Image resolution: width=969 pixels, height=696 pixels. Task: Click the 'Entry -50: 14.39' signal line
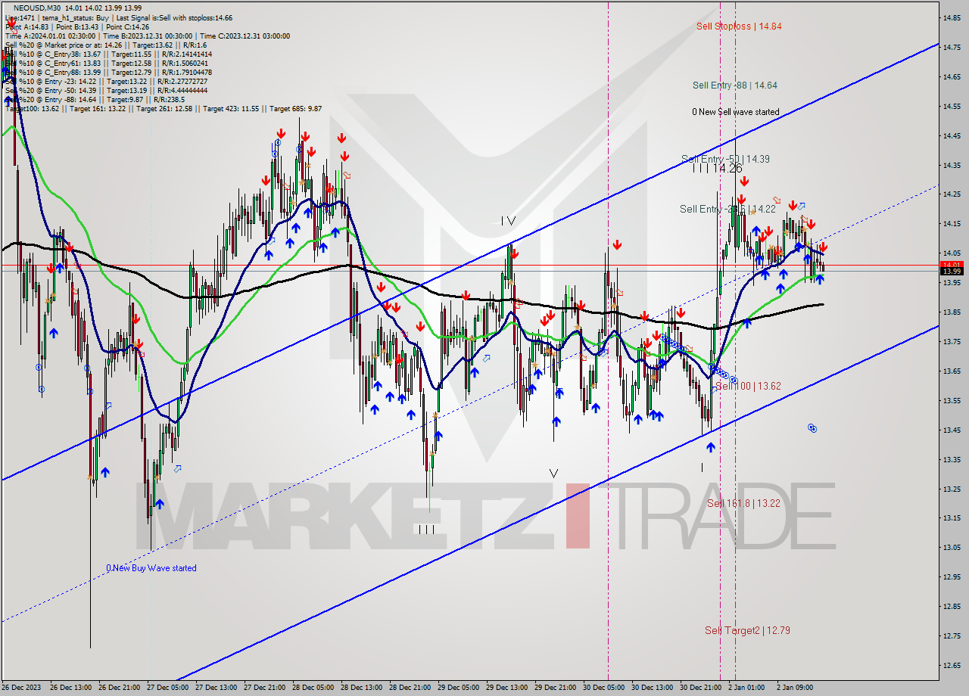(105, 90)
